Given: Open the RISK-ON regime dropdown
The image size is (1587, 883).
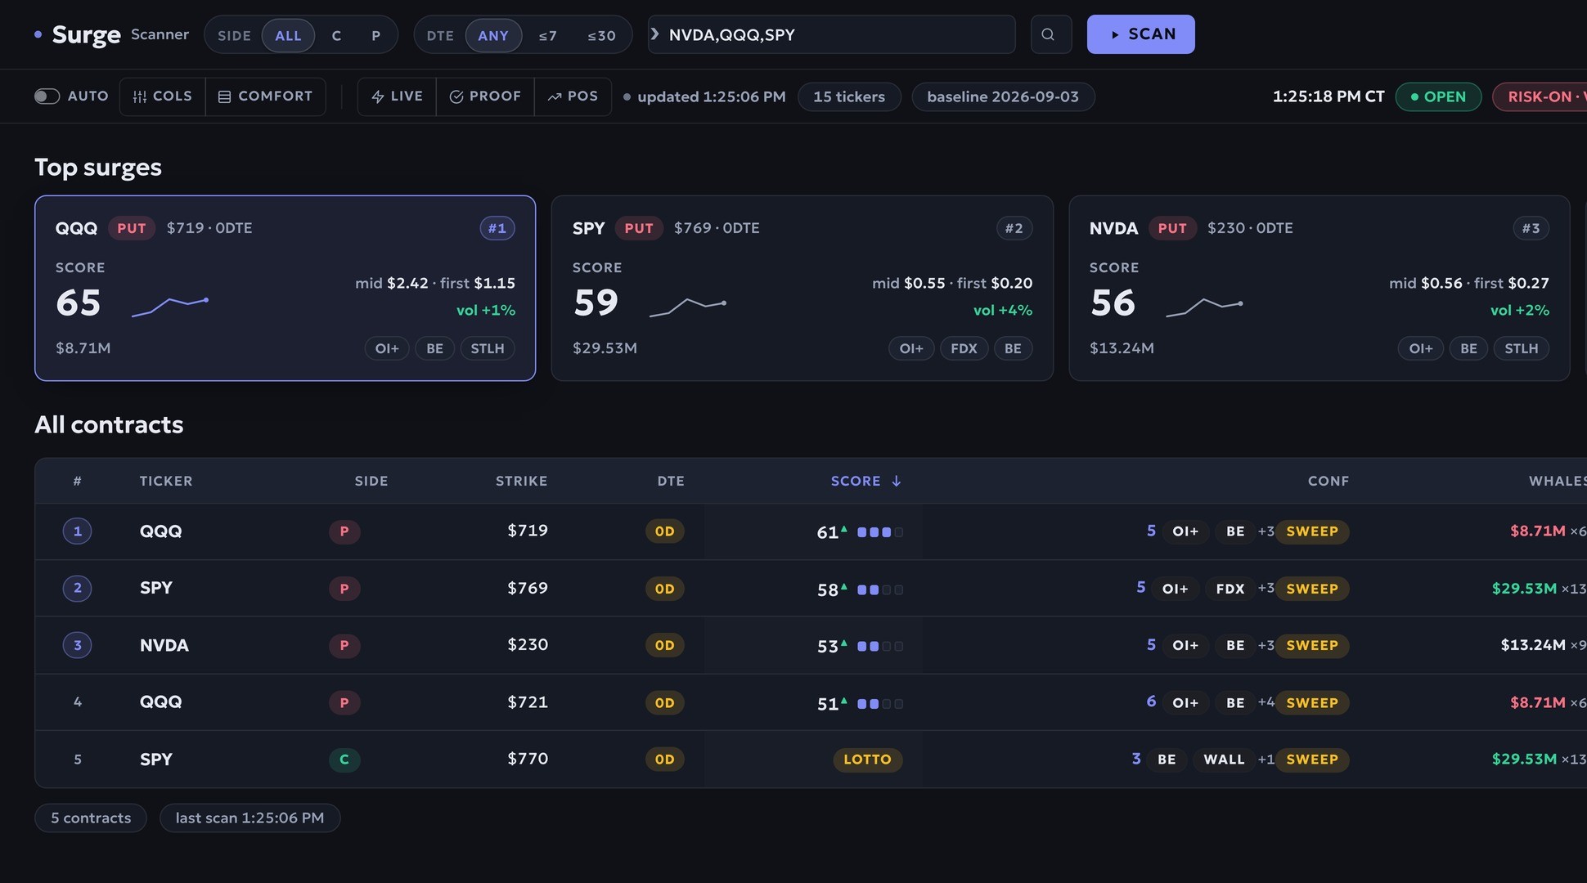Looking at the screenshot, I should [1540, 96].
